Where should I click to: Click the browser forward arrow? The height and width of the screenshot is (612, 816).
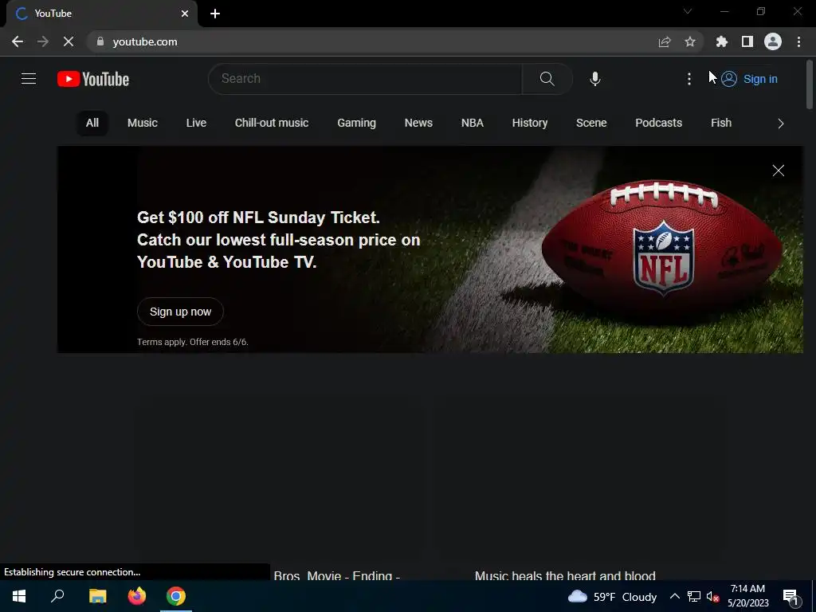point(43,41)
